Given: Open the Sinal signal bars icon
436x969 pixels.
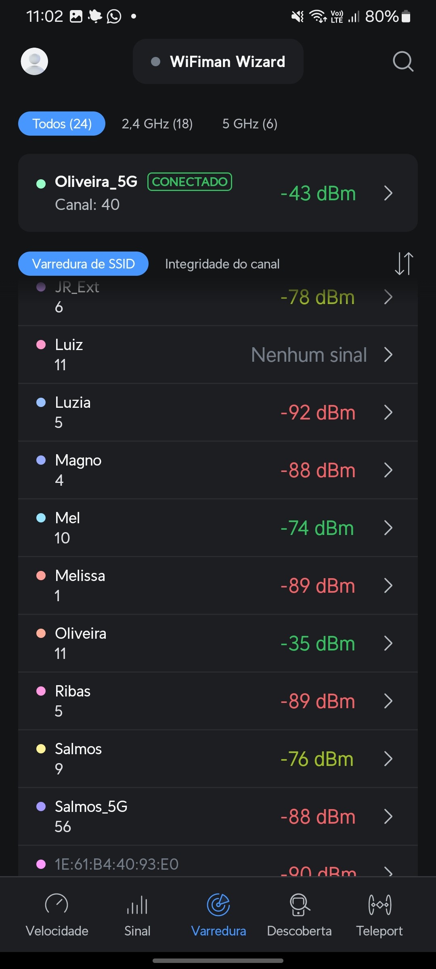Looking at the screenshot, I should pos(137,904).
